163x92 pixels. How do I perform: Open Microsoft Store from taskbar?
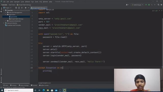click(52, 90)
